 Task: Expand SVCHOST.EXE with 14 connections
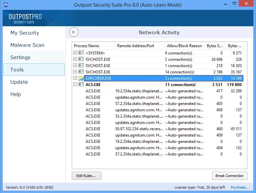(75, 72)
